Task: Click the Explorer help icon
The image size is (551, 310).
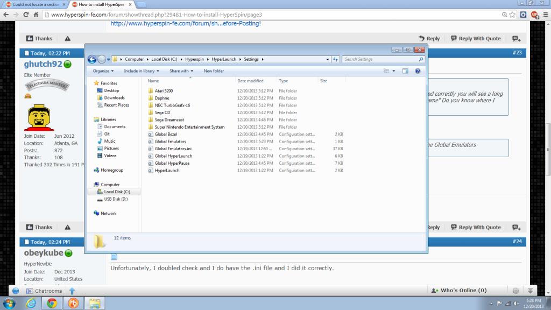Action: (418, 71)
